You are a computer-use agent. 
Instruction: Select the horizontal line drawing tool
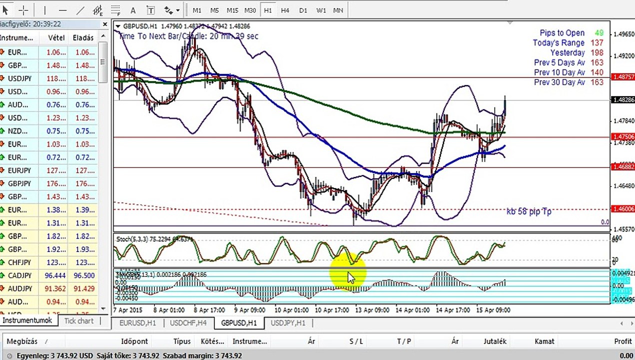pyautogui.click(x=62, y=10)
